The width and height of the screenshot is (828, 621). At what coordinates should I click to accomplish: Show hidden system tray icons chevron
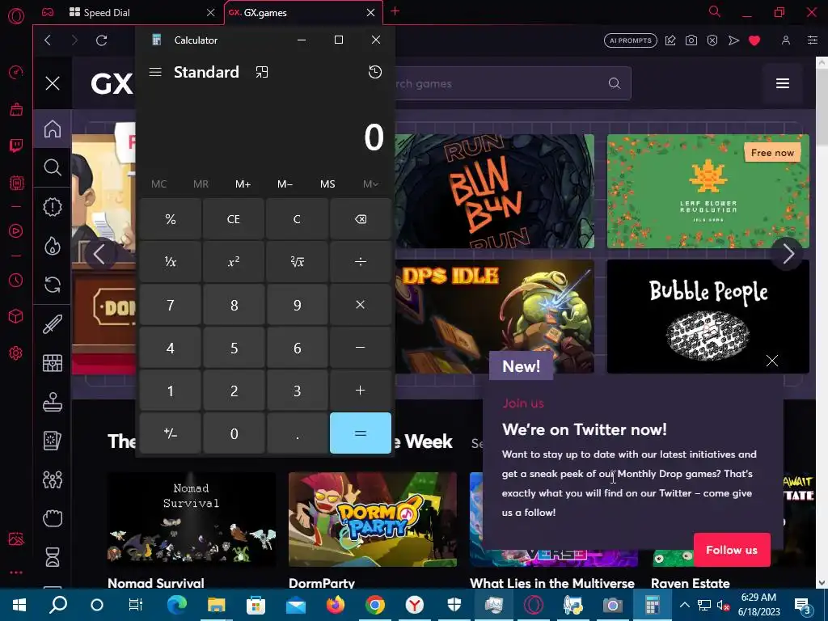click(x=684, y=605)
